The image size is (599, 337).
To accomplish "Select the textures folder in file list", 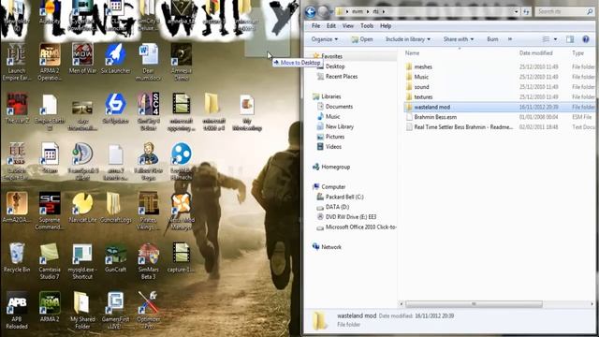I will coord(423,97).
